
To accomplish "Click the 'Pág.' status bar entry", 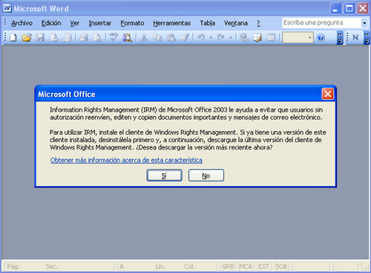I will click(13, 266).
